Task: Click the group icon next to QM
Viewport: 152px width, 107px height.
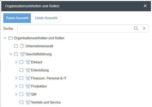Action: tap(28, 94)
